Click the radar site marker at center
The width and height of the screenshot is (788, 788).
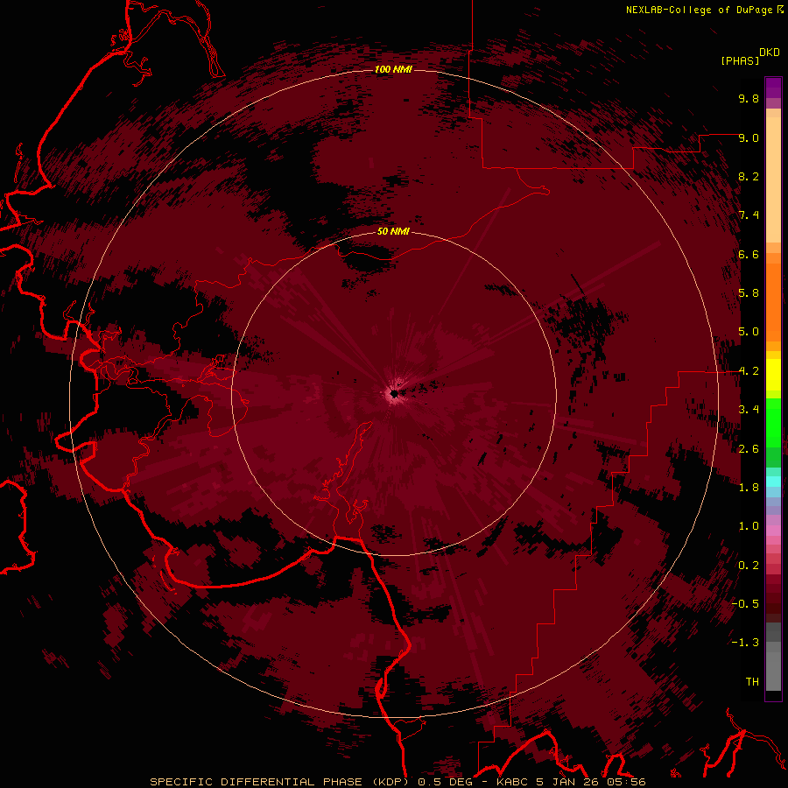[x=395, y=393]
